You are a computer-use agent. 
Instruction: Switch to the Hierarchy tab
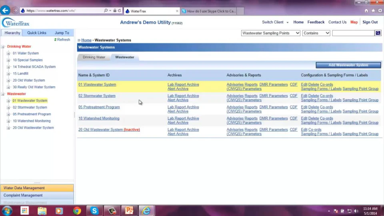(x=12, y=33)
